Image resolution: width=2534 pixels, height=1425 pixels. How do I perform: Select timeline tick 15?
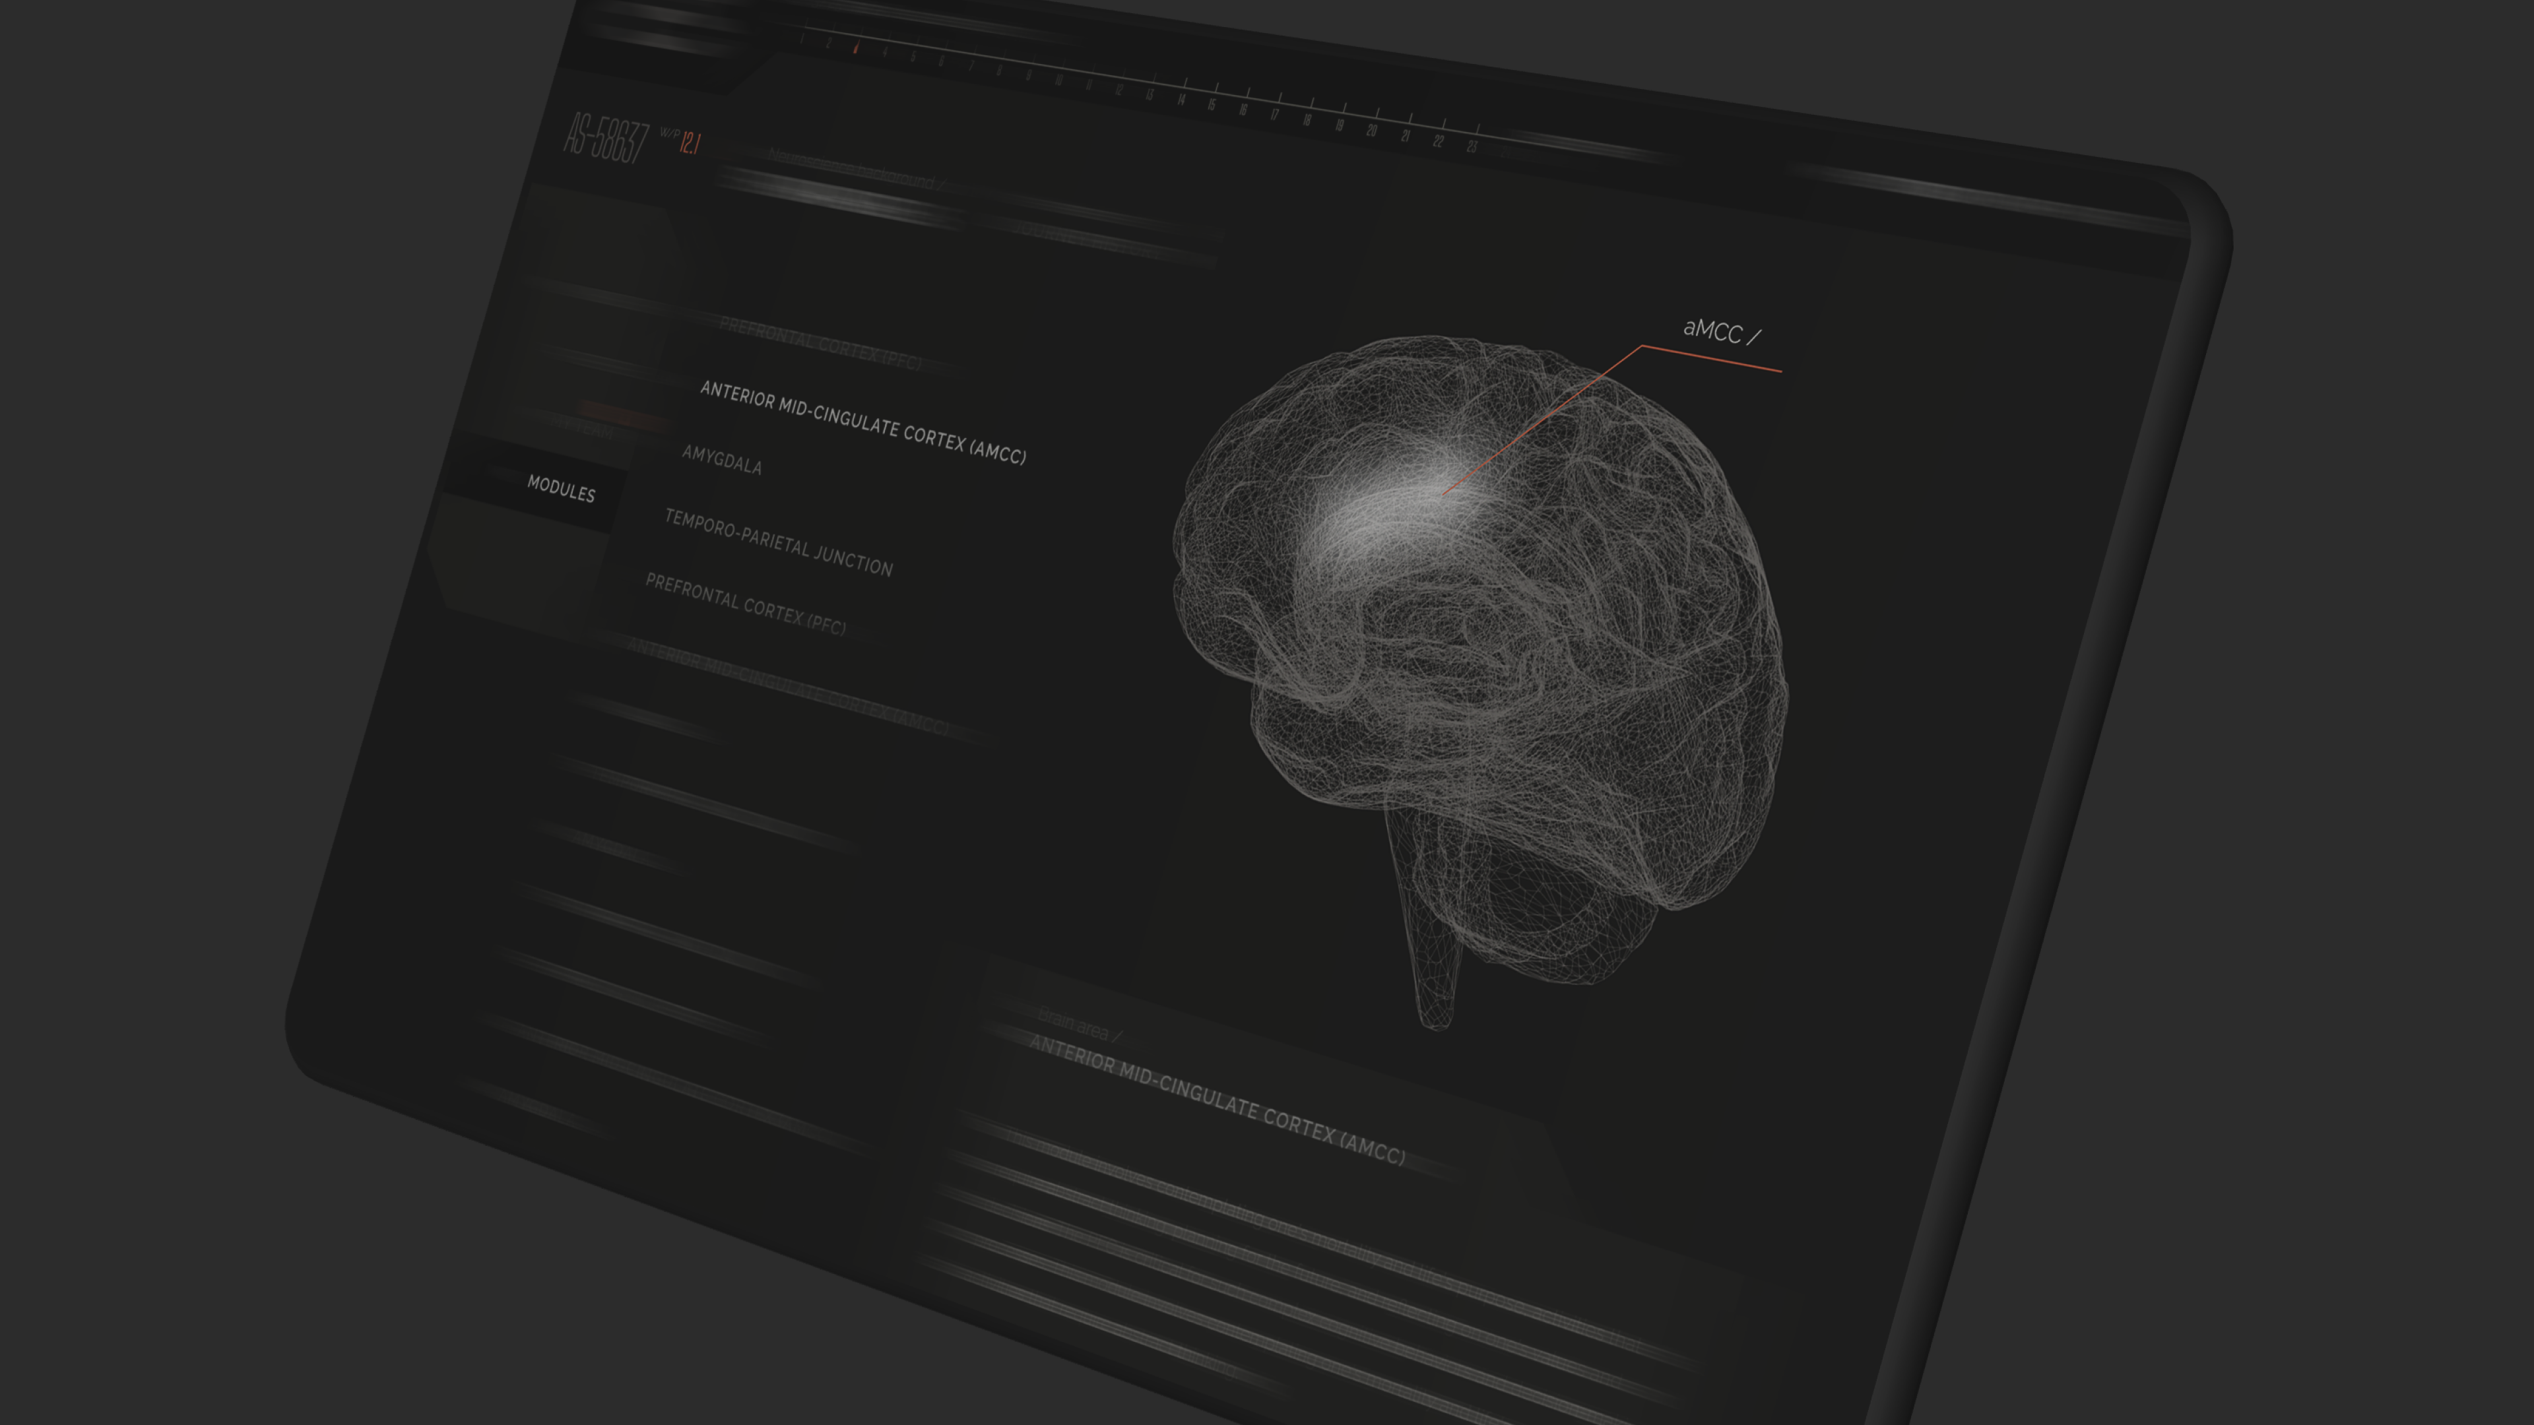1212,104
